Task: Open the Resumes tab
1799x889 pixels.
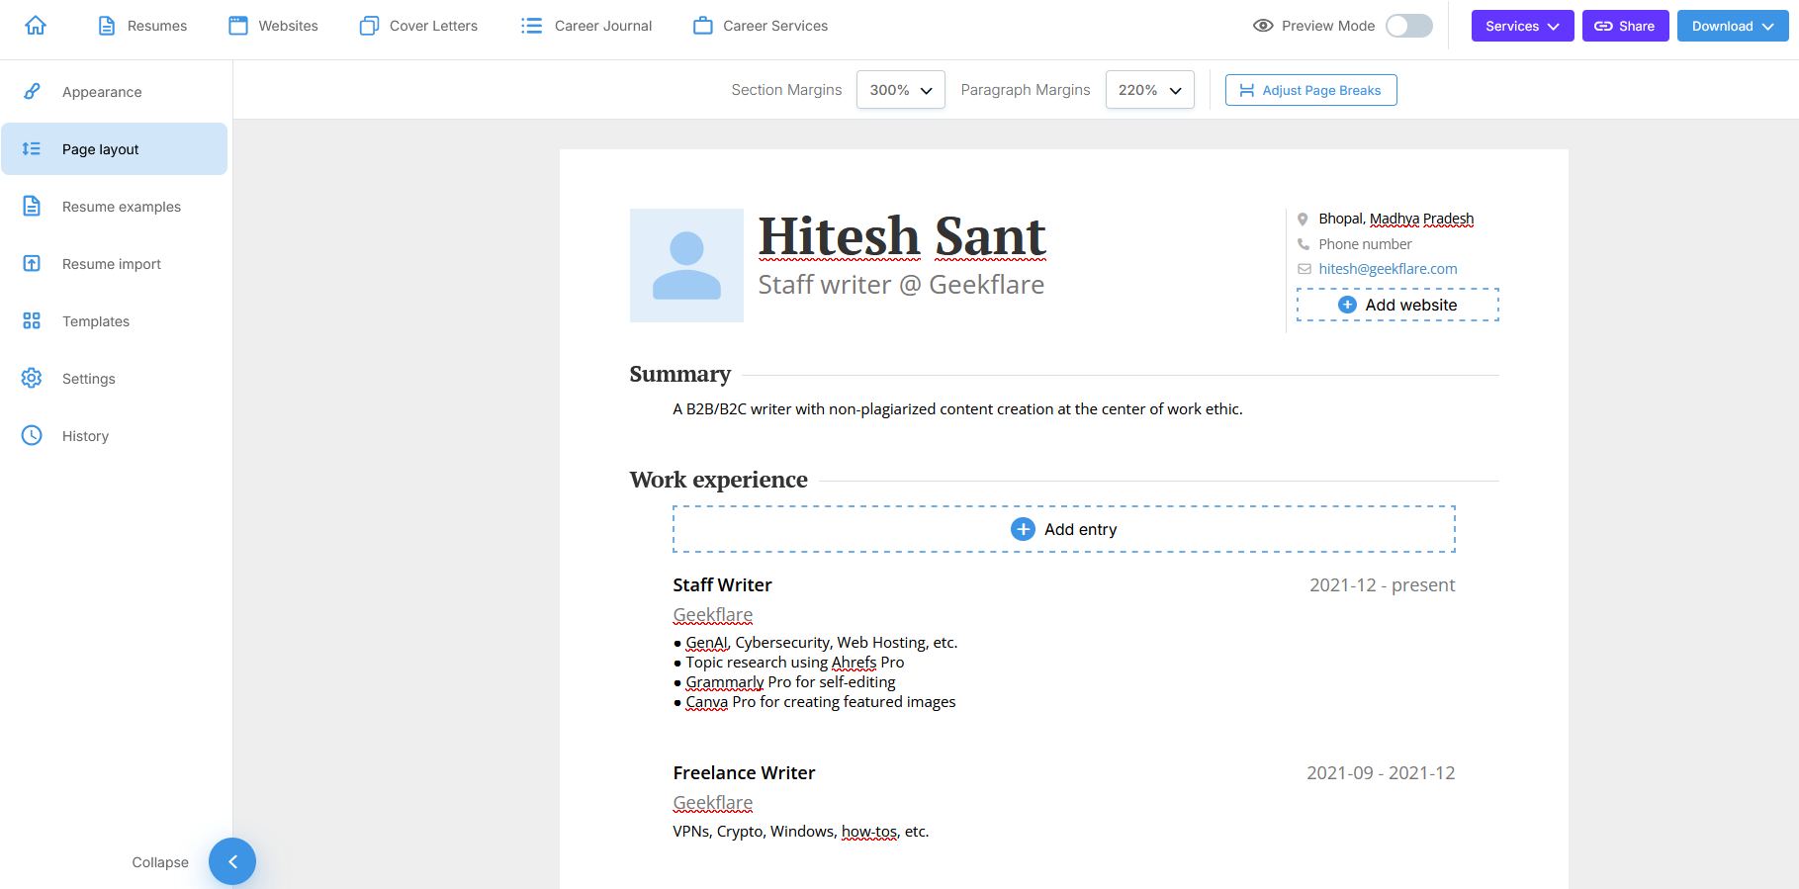Action: 142,26
